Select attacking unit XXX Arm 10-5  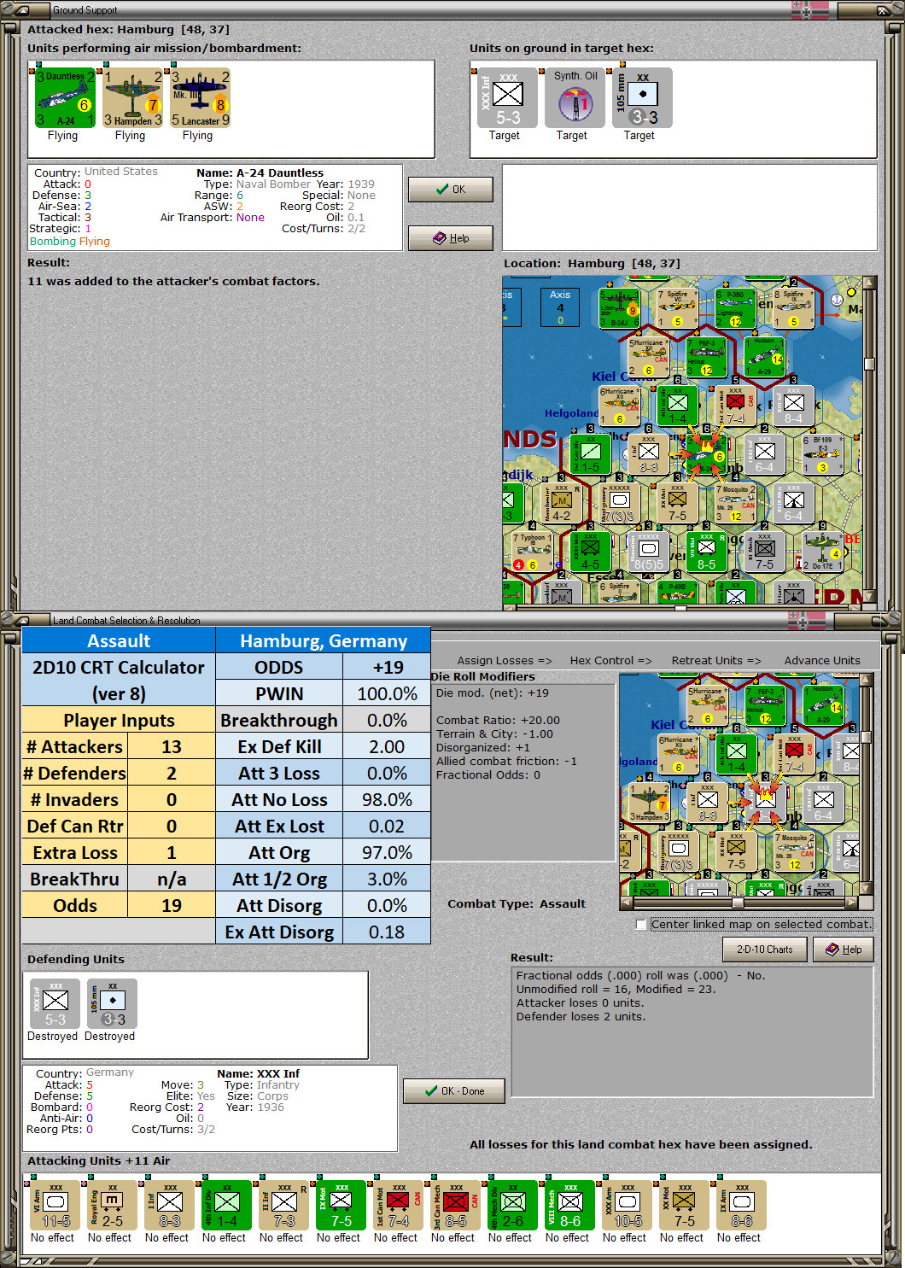(x=628, y=1206)
